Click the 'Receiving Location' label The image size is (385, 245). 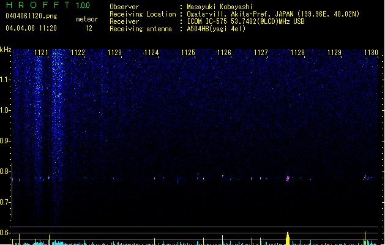pos(143,14)
